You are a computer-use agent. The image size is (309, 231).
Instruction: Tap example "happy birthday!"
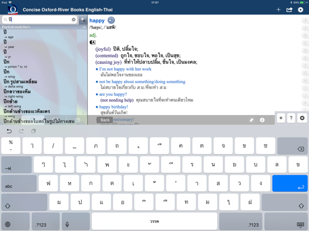tap(114, 107)
